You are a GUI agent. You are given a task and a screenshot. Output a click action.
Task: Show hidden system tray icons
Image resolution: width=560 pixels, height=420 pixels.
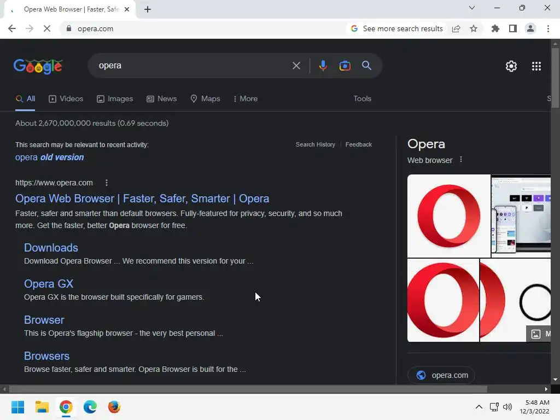coord(479,407)
